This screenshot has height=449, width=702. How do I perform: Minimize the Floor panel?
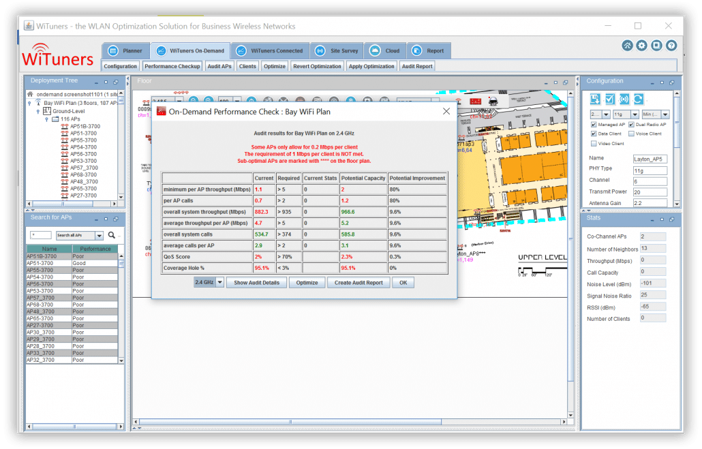point(546,83)
